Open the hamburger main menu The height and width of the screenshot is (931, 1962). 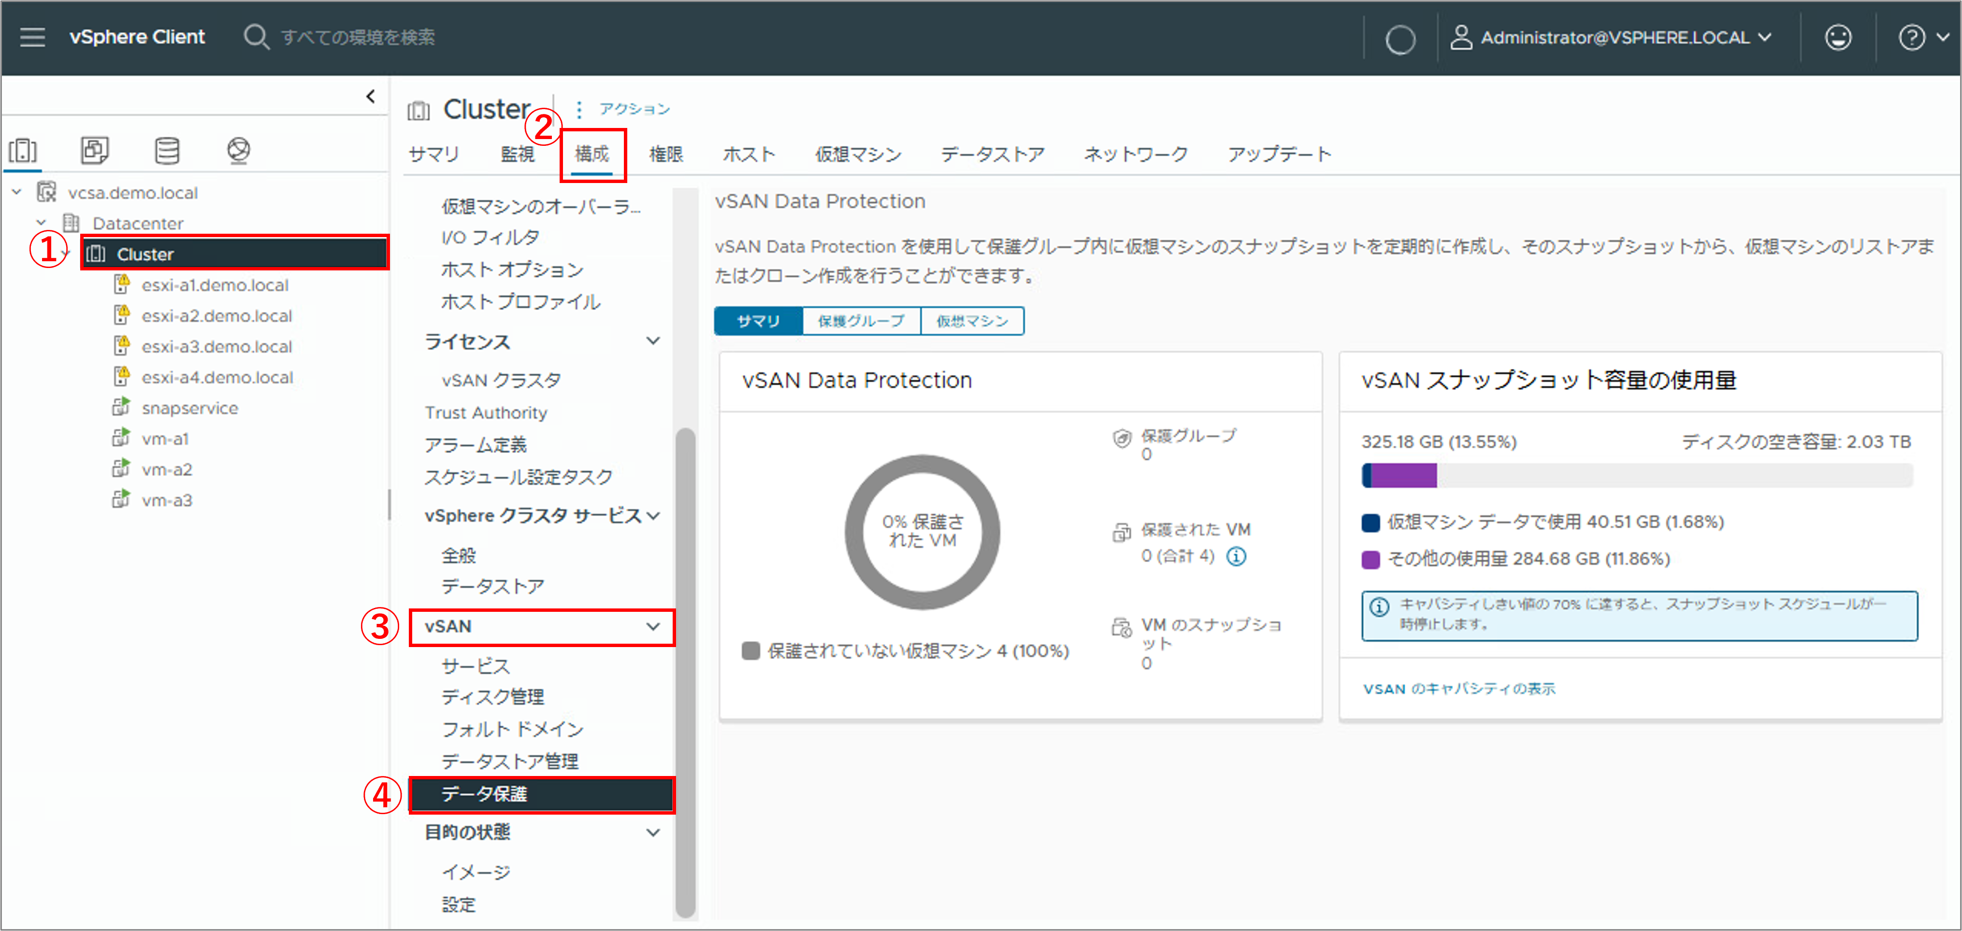[x=33, y=37]
